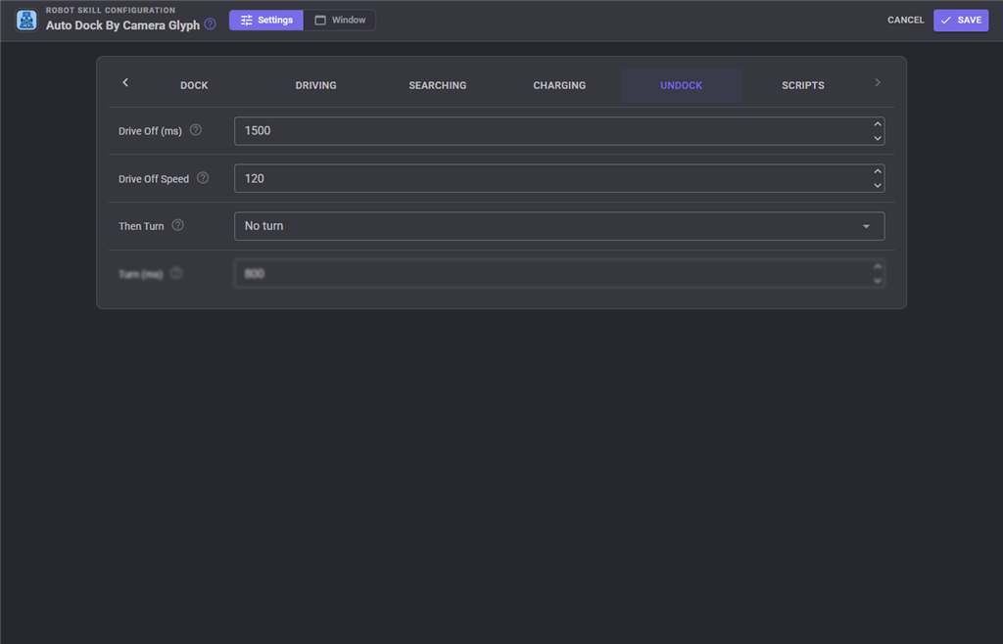Switch to the Dock tab
The image size is (1003, 644).
[x=194, y=85]
